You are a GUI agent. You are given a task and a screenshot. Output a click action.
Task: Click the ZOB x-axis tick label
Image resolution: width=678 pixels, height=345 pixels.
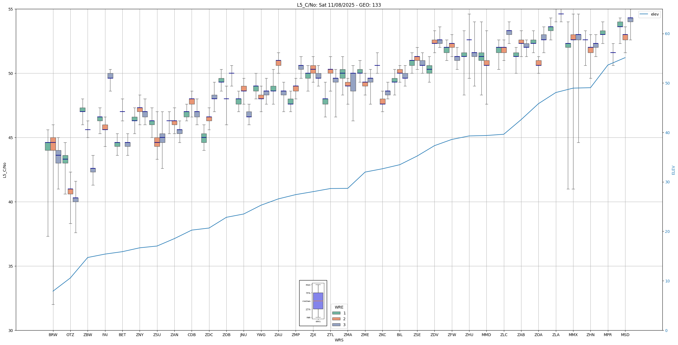pos(226,335)
